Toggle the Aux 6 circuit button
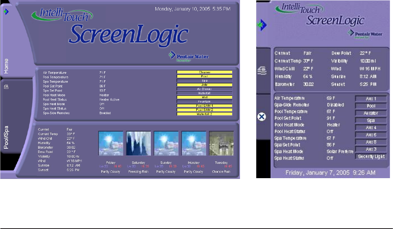Viewport: 393px width, 229px height. click(371, 135)
